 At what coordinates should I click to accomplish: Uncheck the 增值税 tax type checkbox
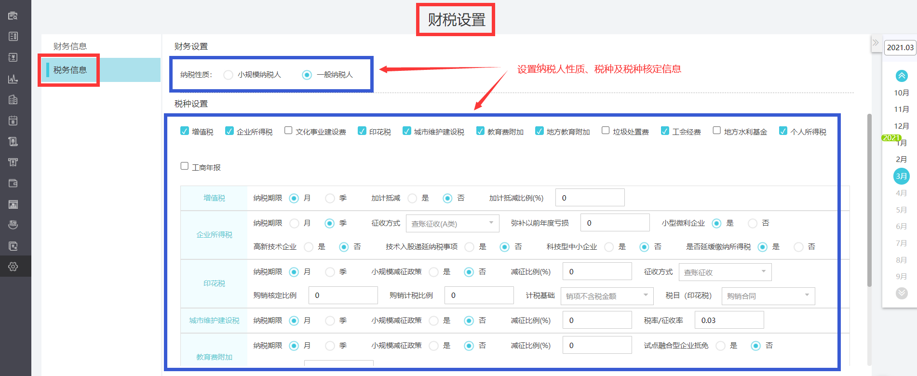tap(185, 131)
